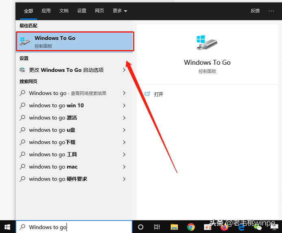The height and width of the screenshot is (233, 282).
Task: Switch to the 设置 tab
Action: coord(82,11)
